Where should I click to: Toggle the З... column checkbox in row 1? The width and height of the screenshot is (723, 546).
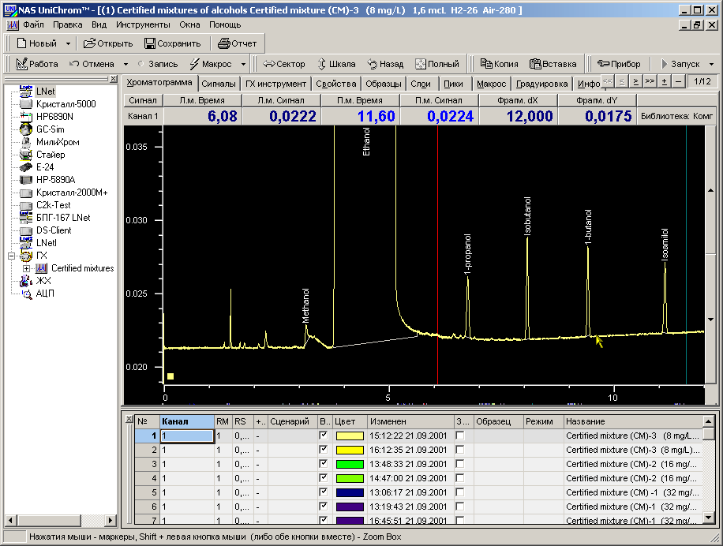pos(459,436)
